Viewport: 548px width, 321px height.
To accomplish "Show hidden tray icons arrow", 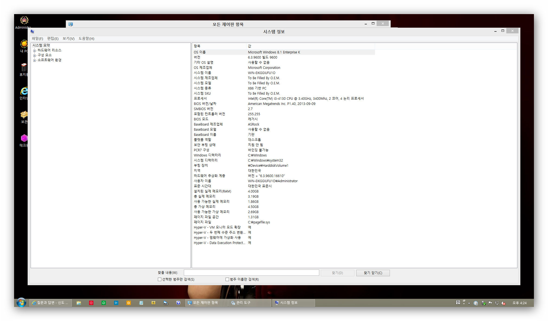I will (469, 303).
